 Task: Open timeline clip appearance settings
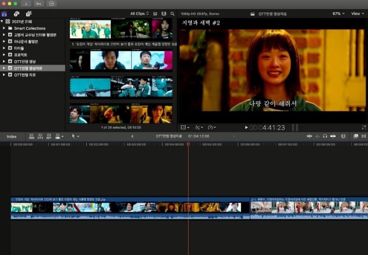click(x=343, y=136)
